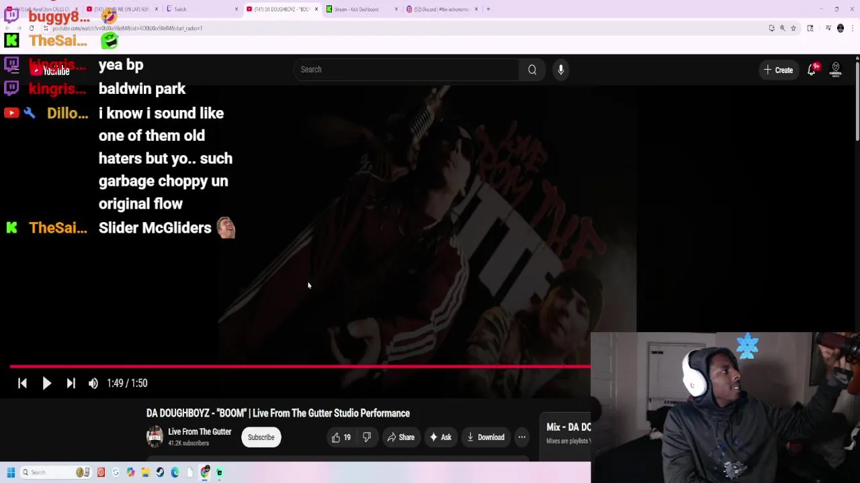This screenshot has height=483, width=860.
Task: Open Copilot from the taskbar
Action: [x=130, y=472]
